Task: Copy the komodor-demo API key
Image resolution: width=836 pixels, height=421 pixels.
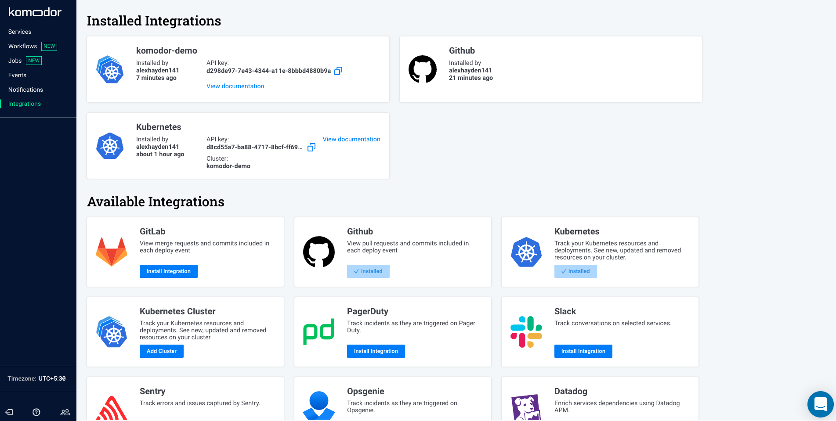Action: (338, 71)
